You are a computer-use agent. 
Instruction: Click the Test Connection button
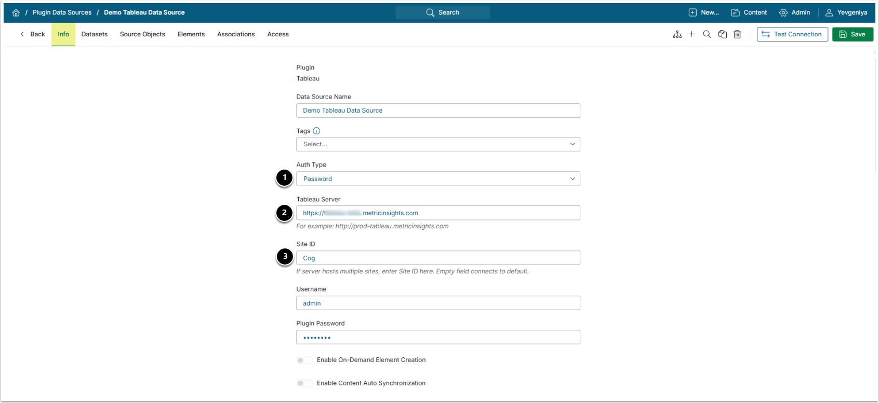792,34
